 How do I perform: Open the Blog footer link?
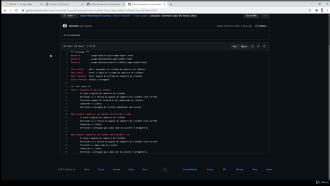[x=255, y=169]
